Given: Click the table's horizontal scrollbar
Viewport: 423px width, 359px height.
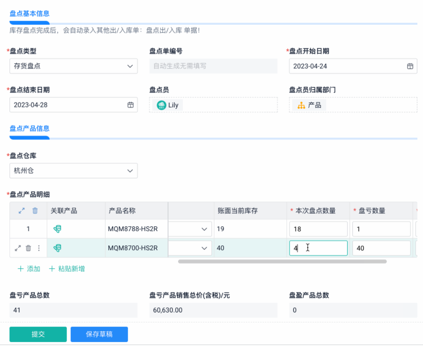Looking at the screenshot, I should (282, 262).
